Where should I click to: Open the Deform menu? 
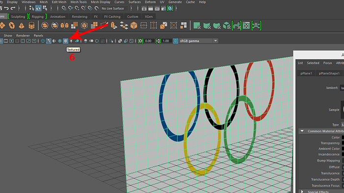tap(150, 2)
